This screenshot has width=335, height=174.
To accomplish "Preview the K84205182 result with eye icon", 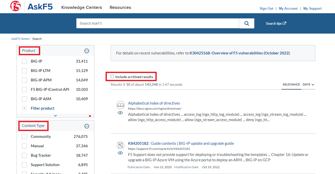I will [x=120, y=153].
